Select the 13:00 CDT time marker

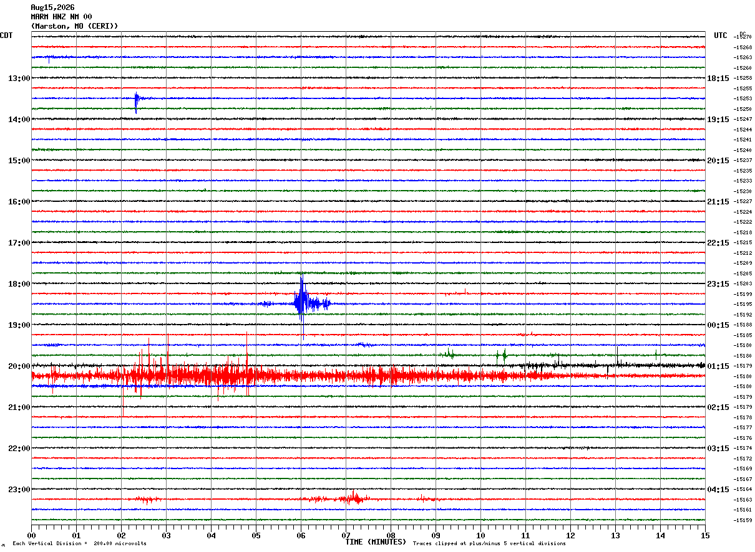pos(19,79)
